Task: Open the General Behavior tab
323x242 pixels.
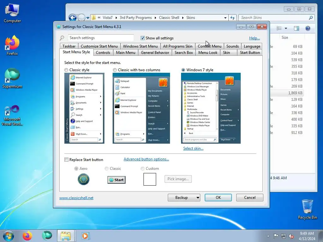Action: [x=155, y=53]
